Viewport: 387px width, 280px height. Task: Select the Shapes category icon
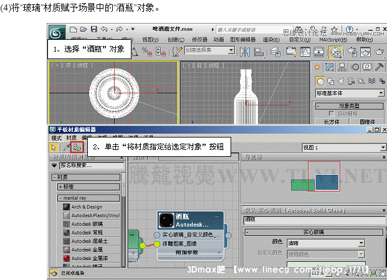click(x=331, y=81)
